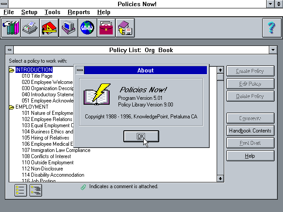Image resolution: width=283 pixels, height=212 pixels.
Task: Select '107 Immigration Law Compliance' policy
Action: click(x=56, y=150)
